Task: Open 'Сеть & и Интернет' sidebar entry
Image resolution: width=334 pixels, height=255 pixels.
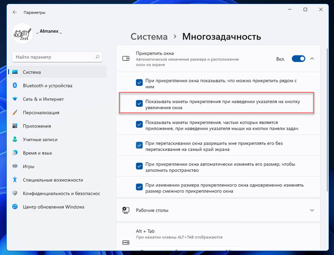Action: (x=58, y=99)
